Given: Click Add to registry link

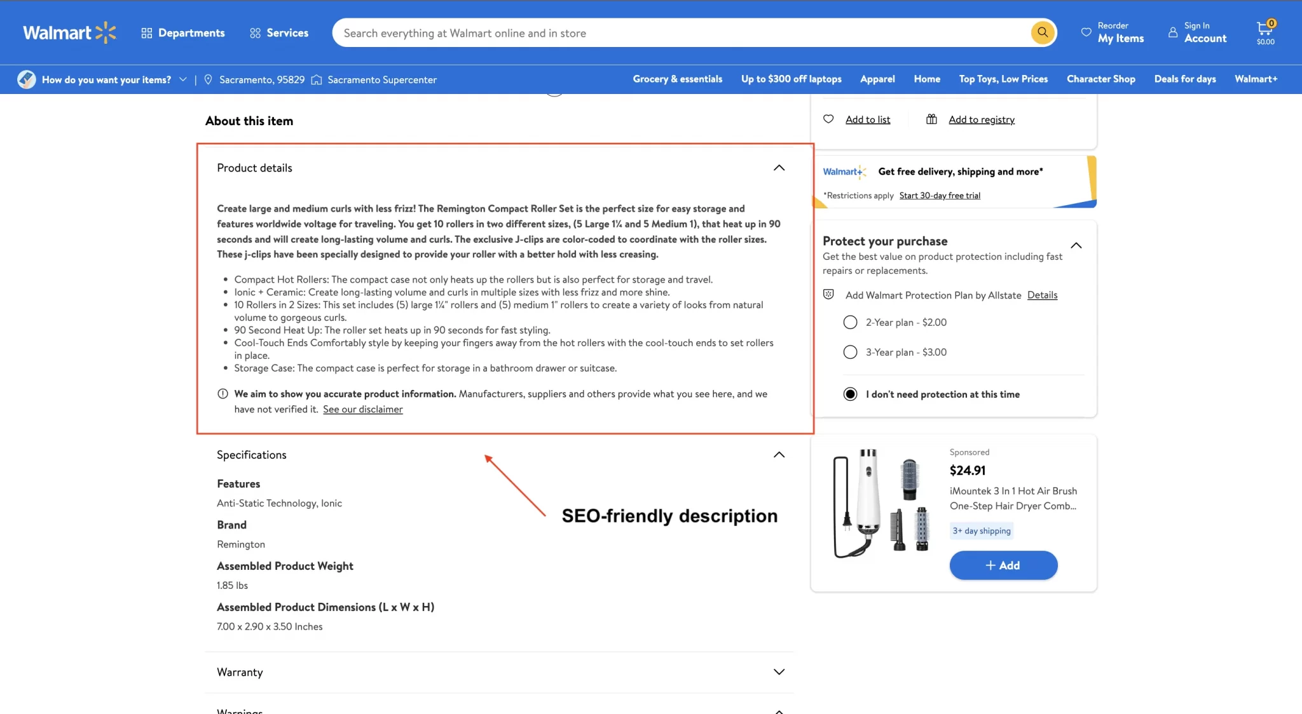Looking at the screenshot, I should (981, 119).
